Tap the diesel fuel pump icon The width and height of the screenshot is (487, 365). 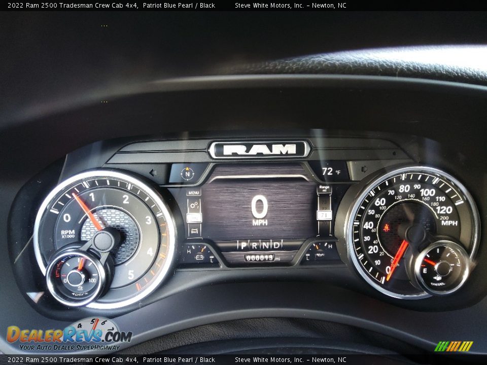(x=438, y=277)
